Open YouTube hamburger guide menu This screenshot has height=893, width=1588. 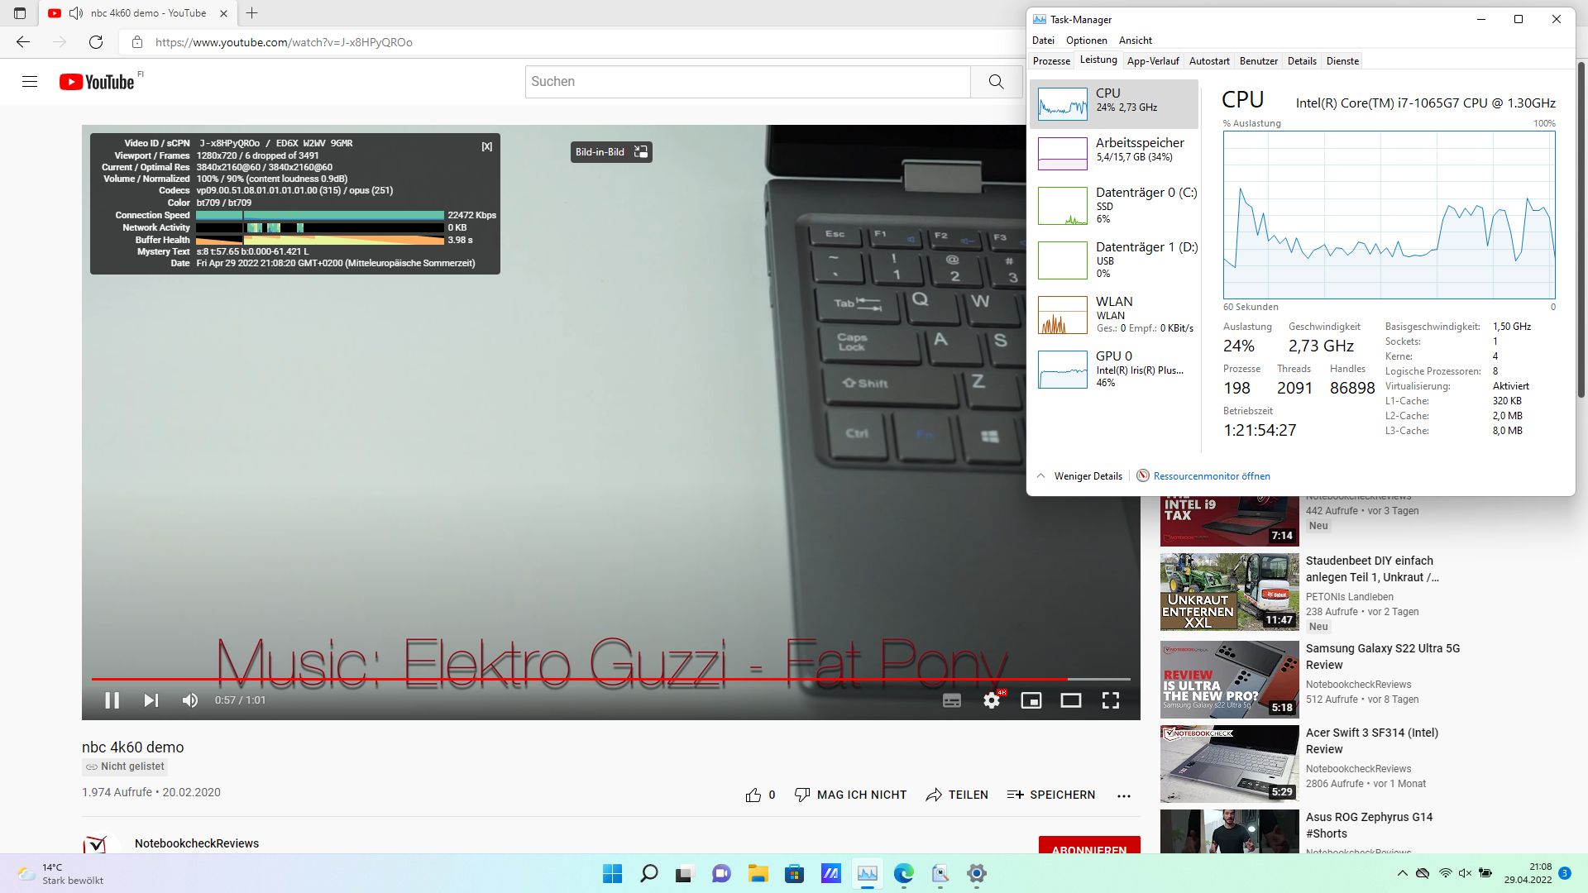tap(30, 81)
